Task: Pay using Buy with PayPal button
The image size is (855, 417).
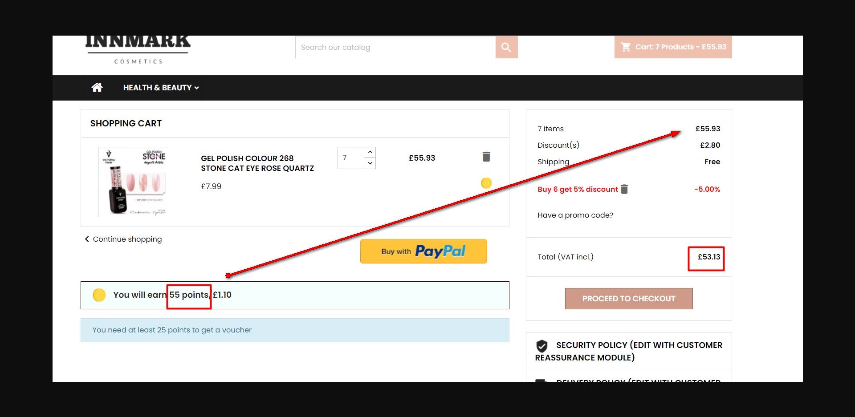Action: click(423, 251)
